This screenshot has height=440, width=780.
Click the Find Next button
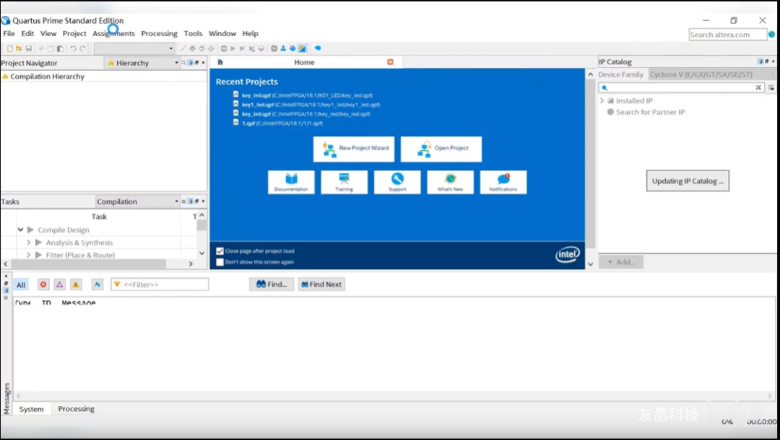(321, 284)
